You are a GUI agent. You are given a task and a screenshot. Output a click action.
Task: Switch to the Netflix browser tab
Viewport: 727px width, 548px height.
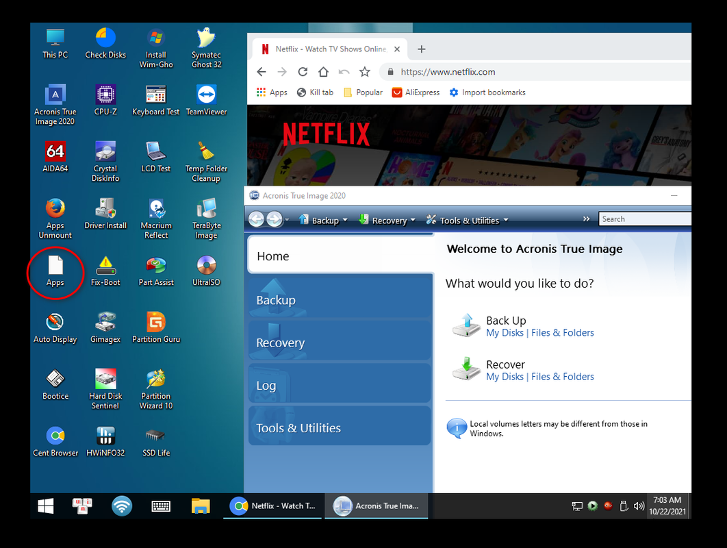pos(330,49)
